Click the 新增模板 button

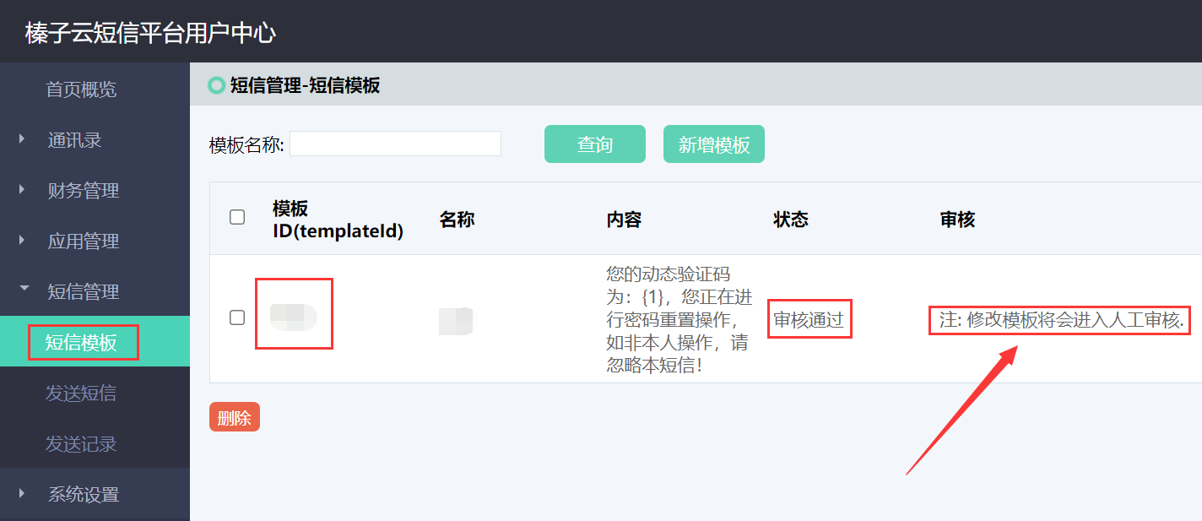(x=713, y=144)
